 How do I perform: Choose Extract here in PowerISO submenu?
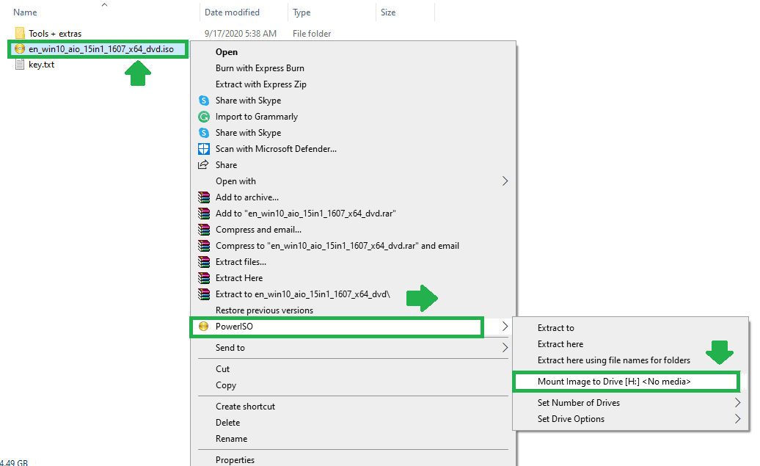pos(560,343)
